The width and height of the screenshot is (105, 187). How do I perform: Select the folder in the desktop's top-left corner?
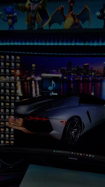tap(2, 57)
